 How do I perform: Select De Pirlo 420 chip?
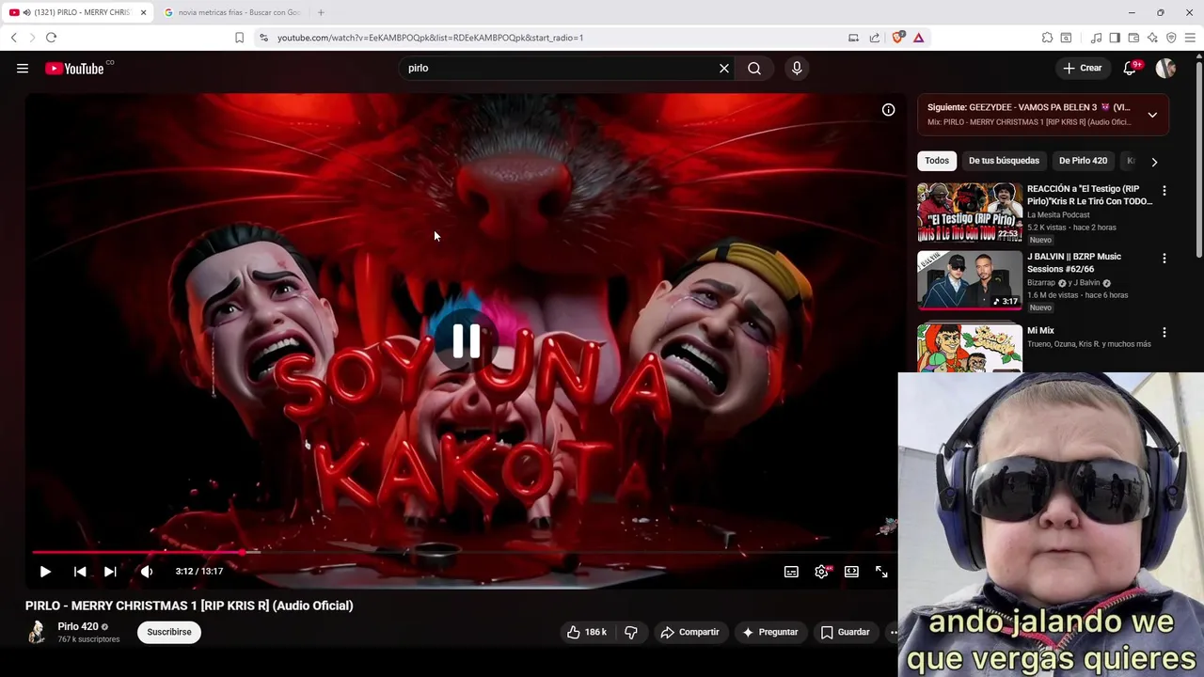[x=1083, y=161]
